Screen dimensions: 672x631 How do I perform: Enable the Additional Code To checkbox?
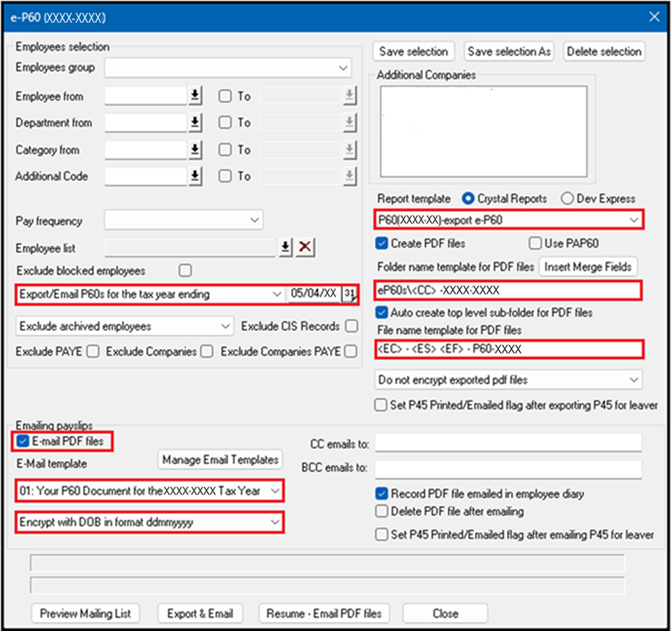(224, 176)
